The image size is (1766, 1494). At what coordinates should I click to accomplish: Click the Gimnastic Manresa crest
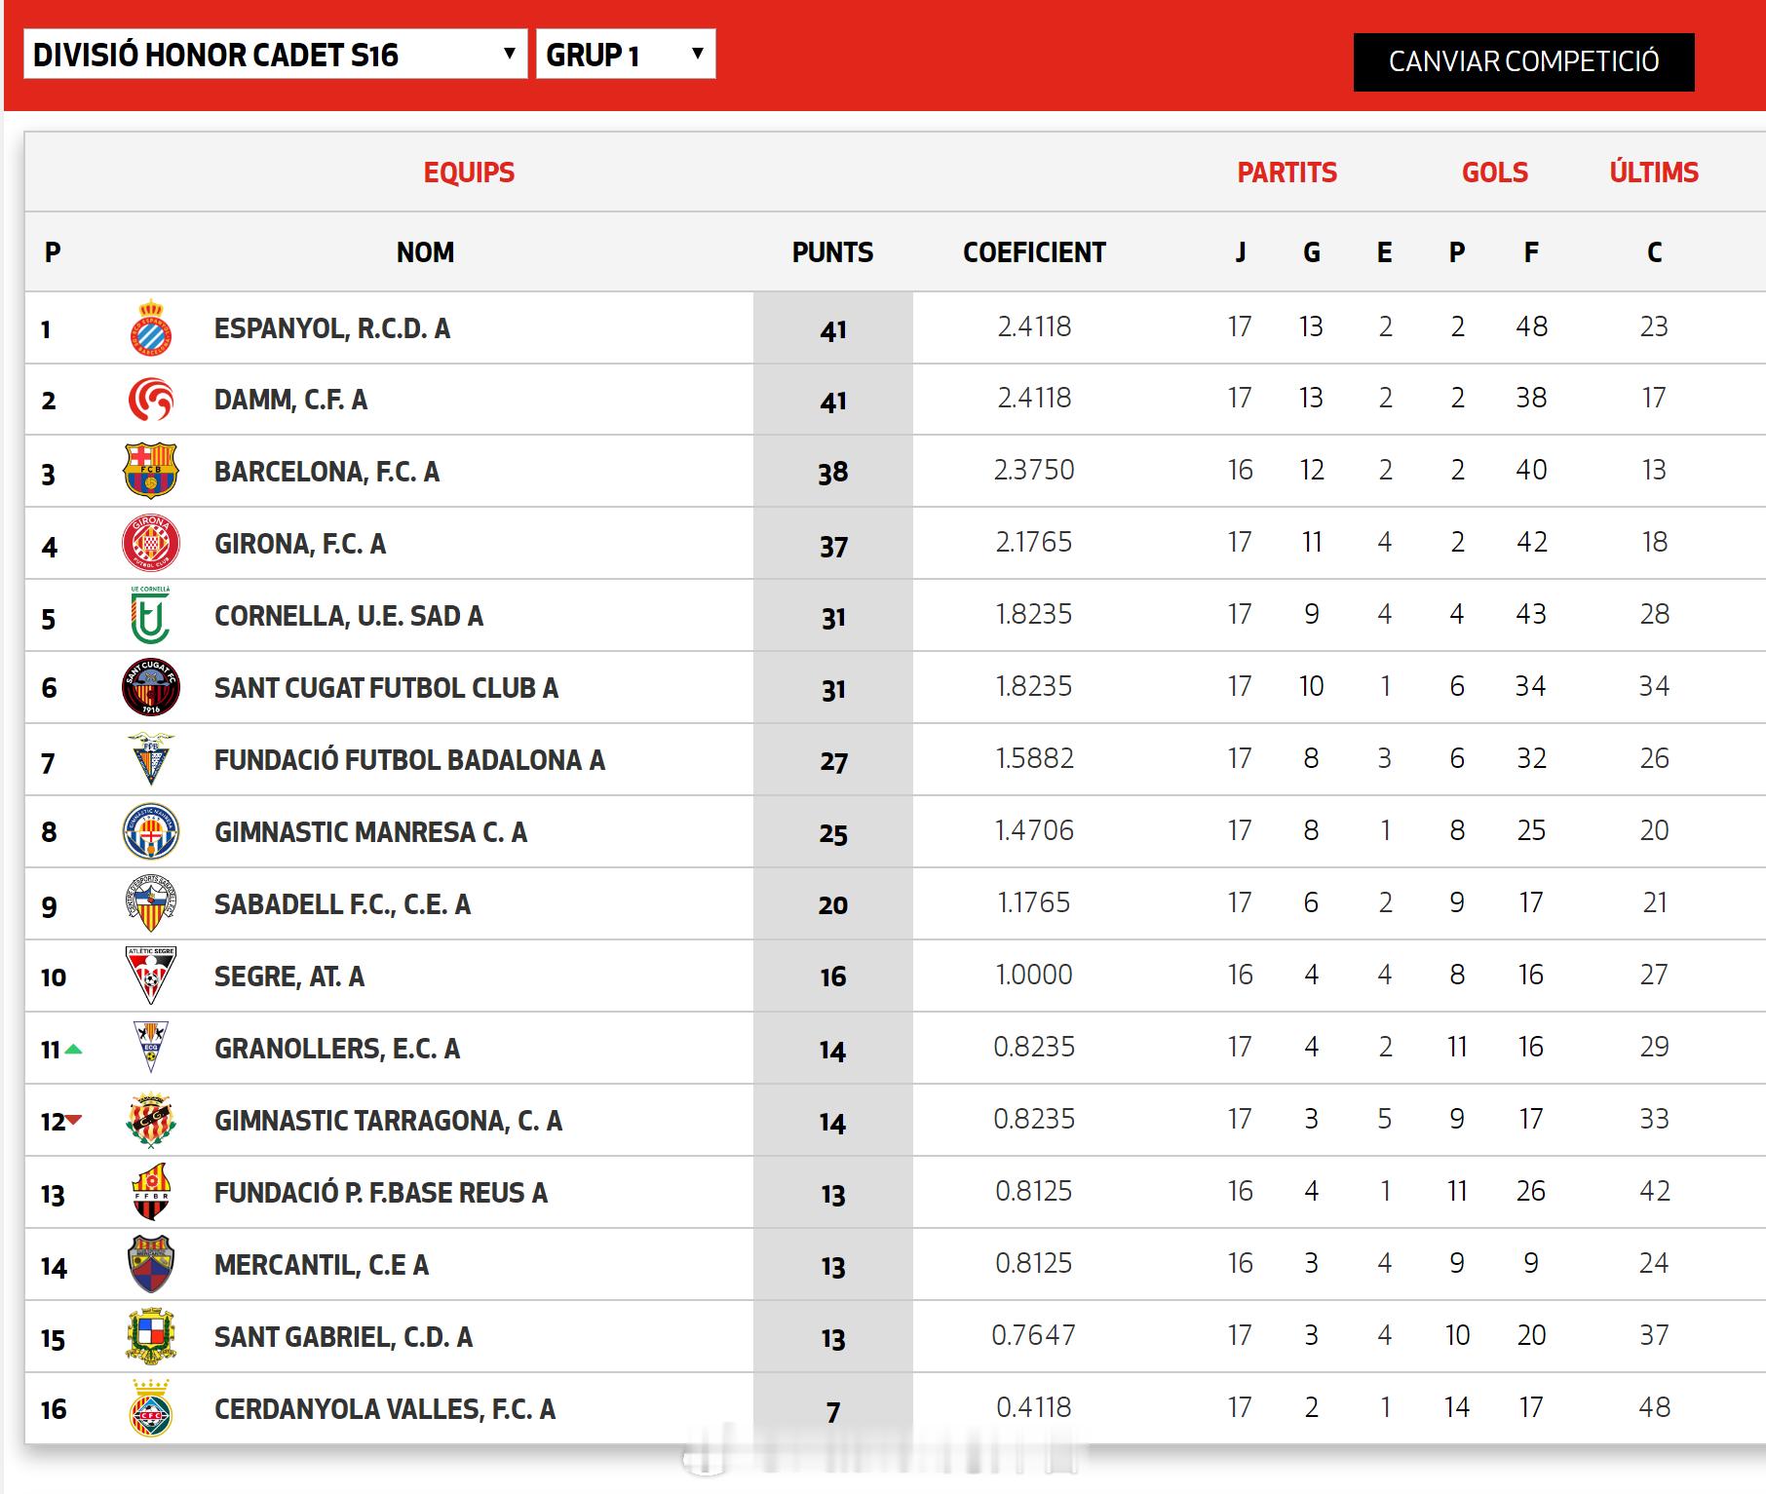[x=151, y=832]
